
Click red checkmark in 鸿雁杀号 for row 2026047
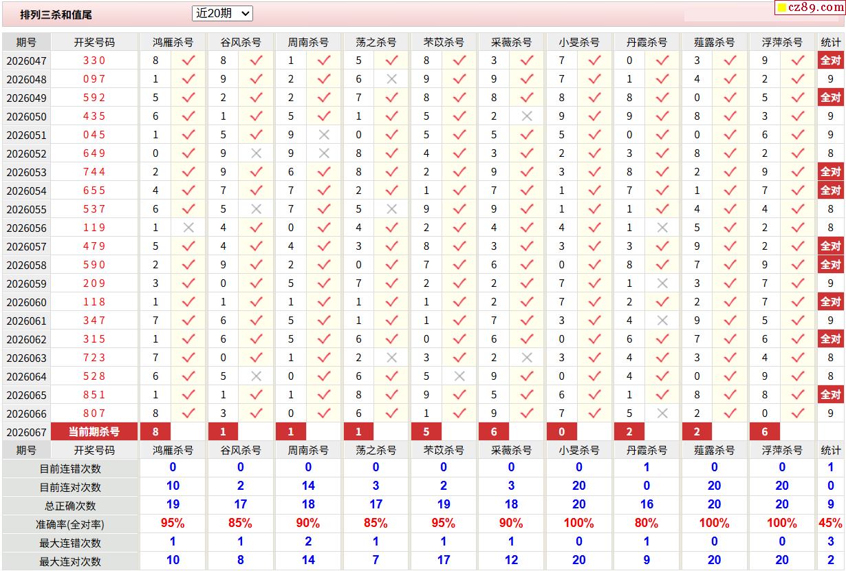coord(188,61)
